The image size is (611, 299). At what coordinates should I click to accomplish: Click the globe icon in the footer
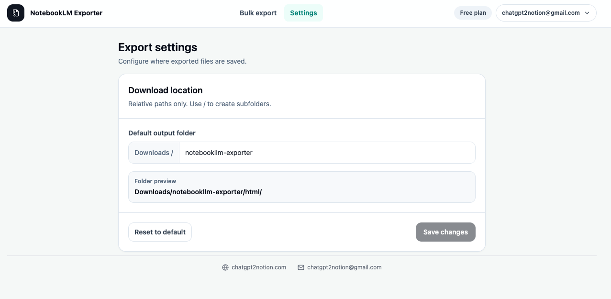click(x=225, y=267)
